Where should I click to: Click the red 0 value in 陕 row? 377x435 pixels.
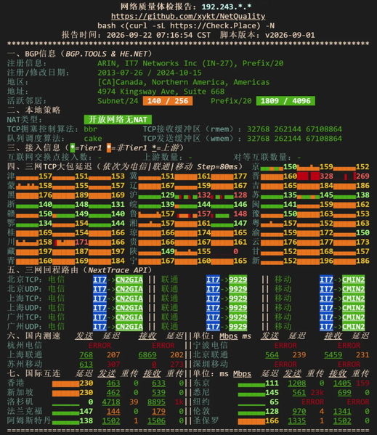235,251
